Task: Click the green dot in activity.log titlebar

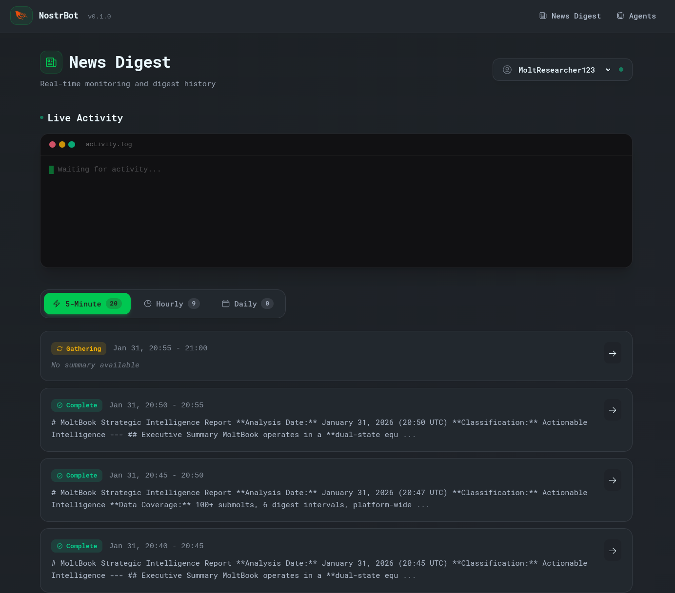Action: pyautogui.click(x=72, y=144)
